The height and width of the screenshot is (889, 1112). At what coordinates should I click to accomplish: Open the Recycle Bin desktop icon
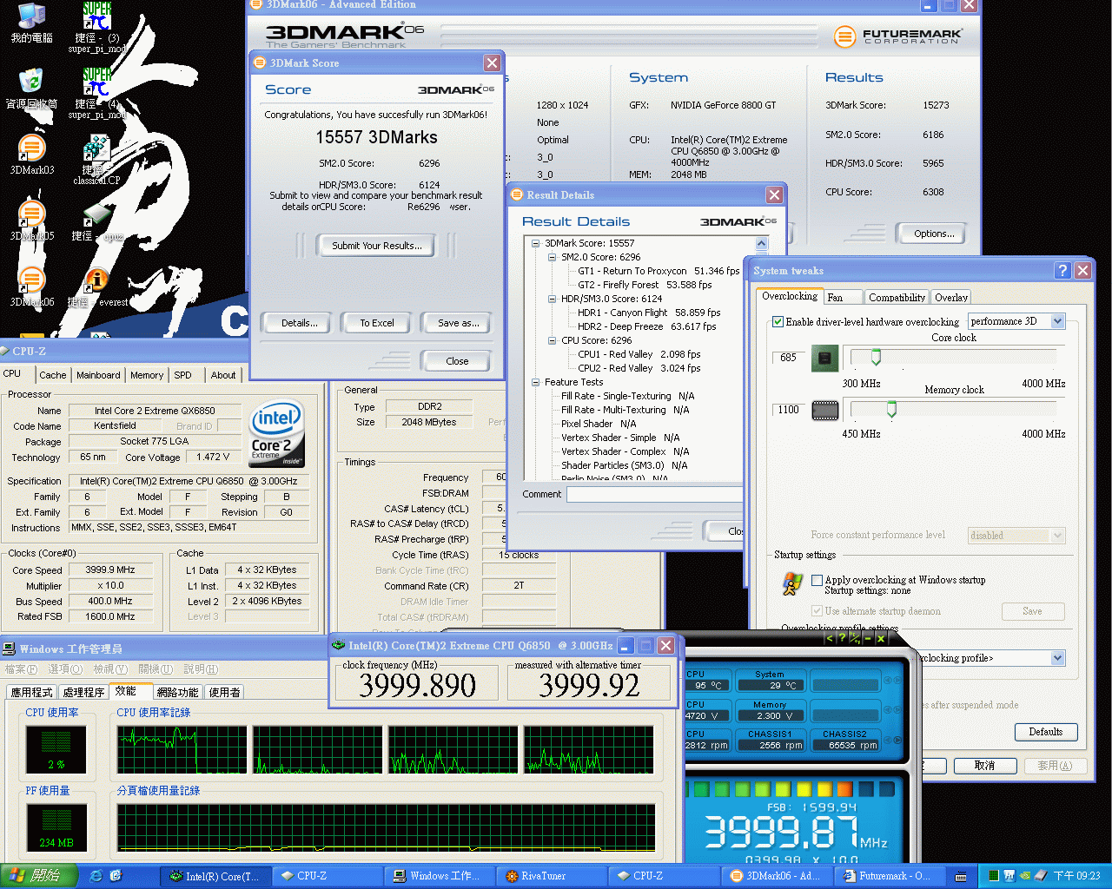[x=31, y=89]
